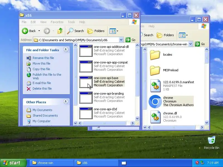The image size is (223, 167).
Task: Select 122.0.6199.0.manifest file icon
Action: (155, 86)
